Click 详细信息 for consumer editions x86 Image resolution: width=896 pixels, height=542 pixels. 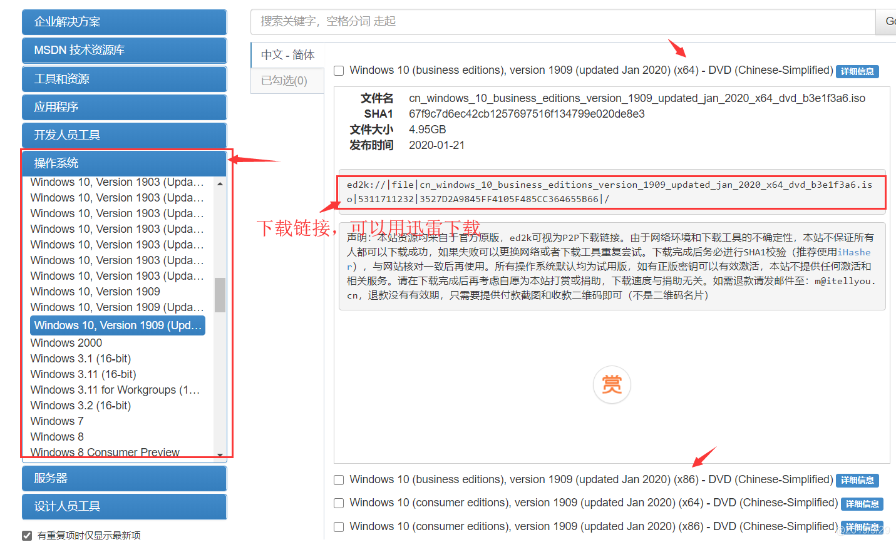(862, 528)
